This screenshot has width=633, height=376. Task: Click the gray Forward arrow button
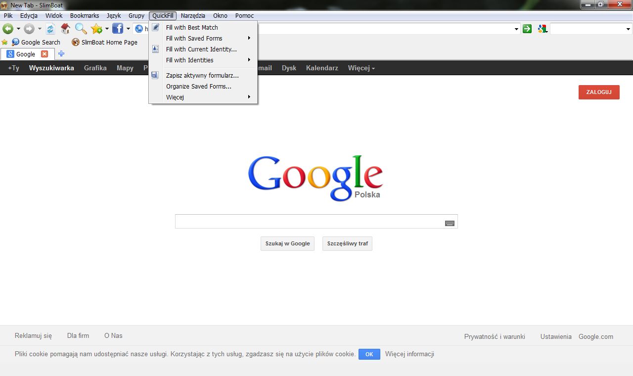29,29
